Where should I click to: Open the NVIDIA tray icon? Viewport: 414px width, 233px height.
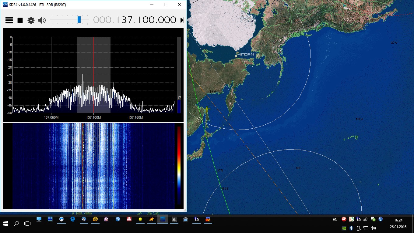[344, 228]
